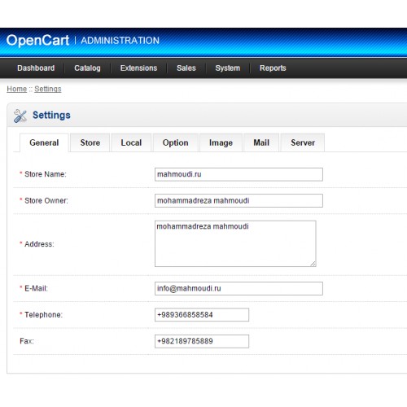Screen dimensions: 407x407
Task: Grab the Address textarea resize handle
Action: point(313,264)
